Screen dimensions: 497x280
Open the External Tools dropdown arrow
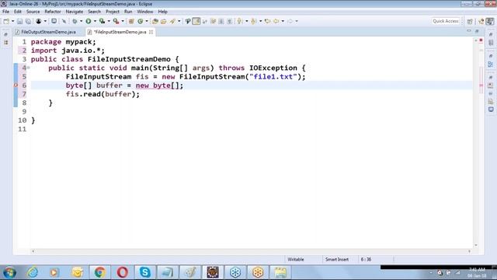click(123, 21)
